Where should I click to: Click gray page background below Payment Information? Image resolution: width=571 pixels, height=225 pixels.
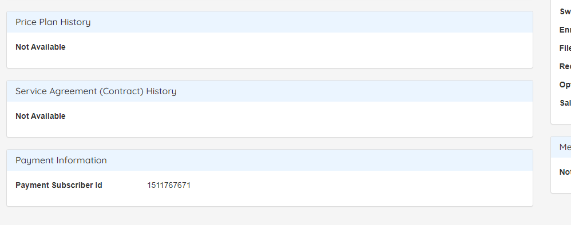(x=269, y=216)
